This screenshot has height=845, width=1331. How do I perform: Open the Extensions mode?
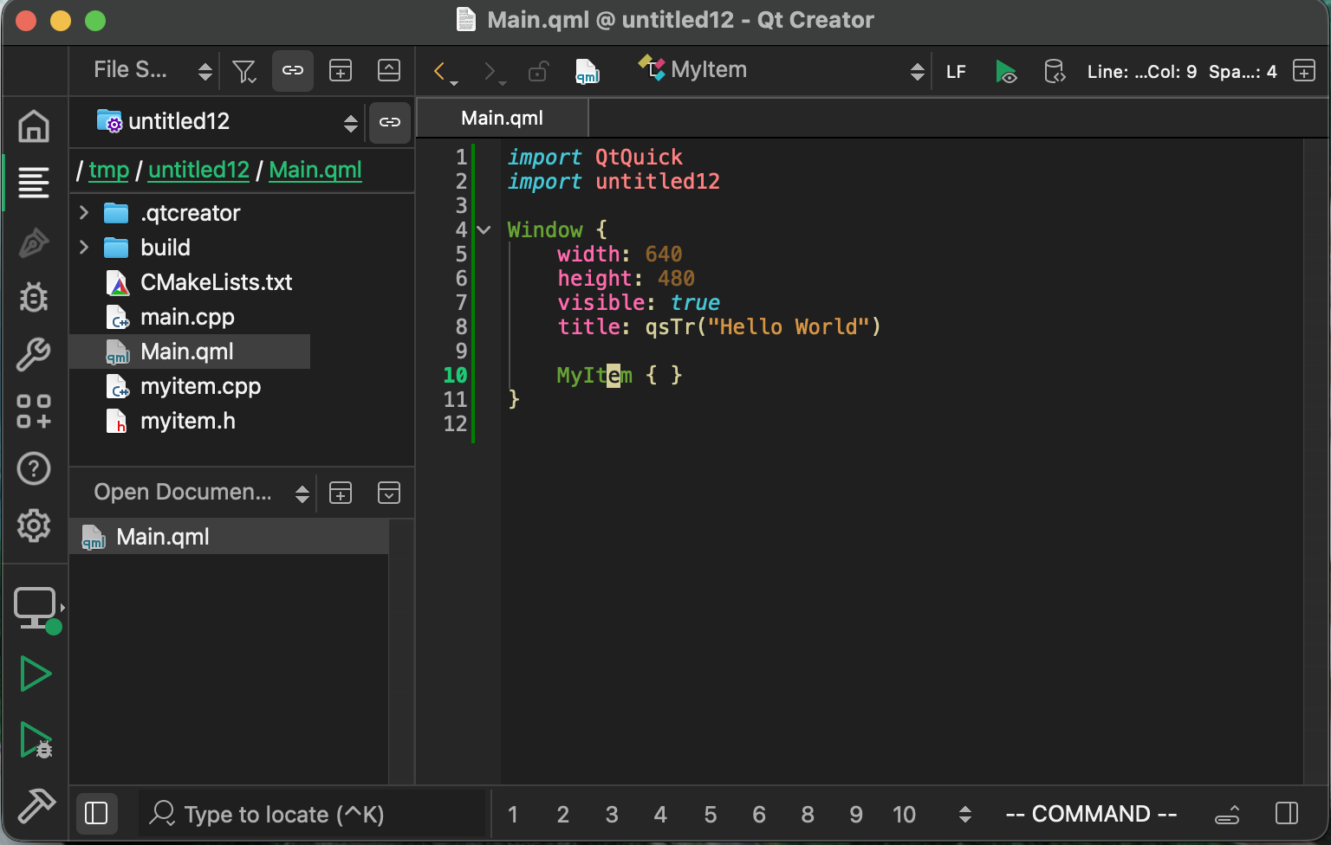tap(33, 411)
